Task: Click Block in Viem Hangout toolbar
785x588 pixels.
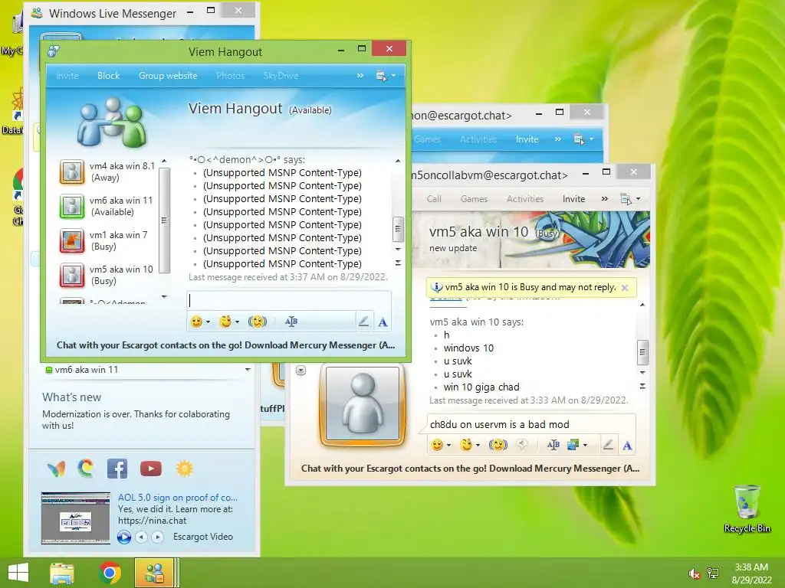Action: (108, 76)
